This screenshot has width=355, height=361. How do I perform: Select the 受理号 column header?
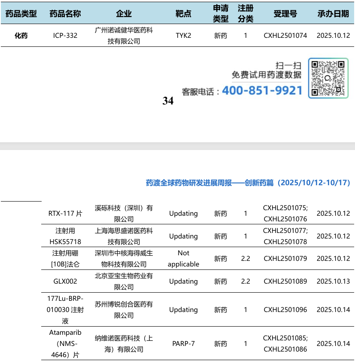click(285, 14)
